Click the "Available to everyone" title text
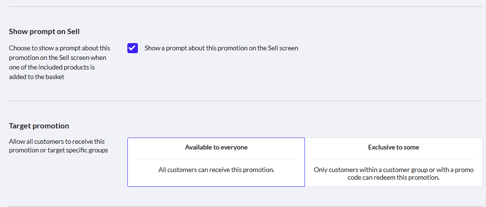 pyautogui.click(x=216, y=148)
